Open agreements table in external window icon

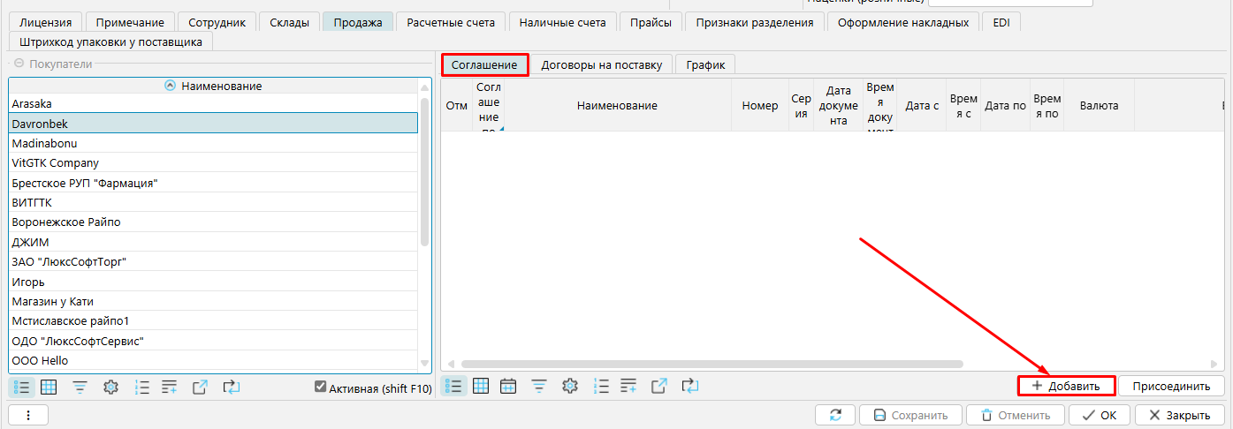tap(659, 386)
